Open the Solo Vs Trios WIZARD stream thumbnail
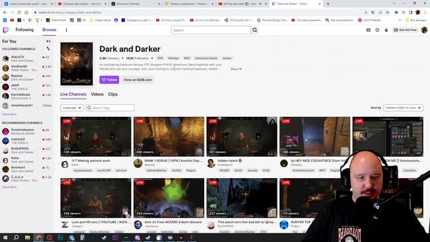Screen dimensions: 430x242 coord(169,198)
